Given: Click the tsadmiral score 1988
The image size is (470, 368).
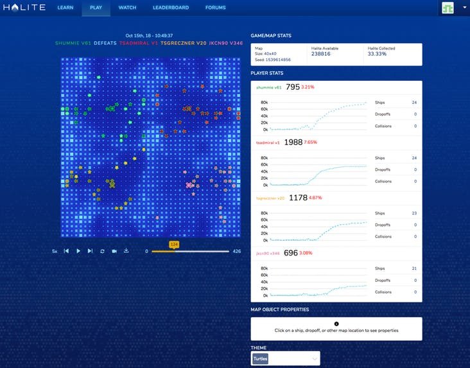Looking at the screenshot, I should tap(293, 142).
